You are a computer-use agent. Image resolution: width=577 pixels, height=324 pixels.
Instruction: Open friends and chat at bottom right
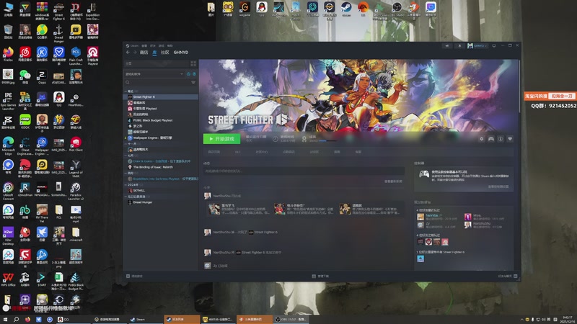pos(508,276)
